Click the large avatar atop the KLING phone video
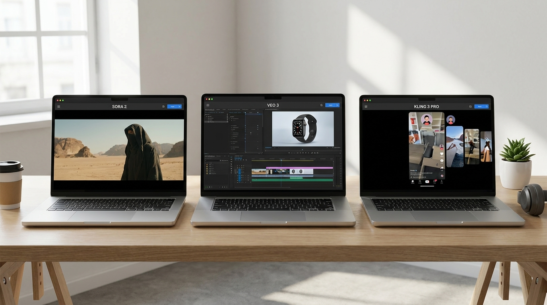Image resolution: width=547 pixels, height=305 pixels. coord(427,120)
